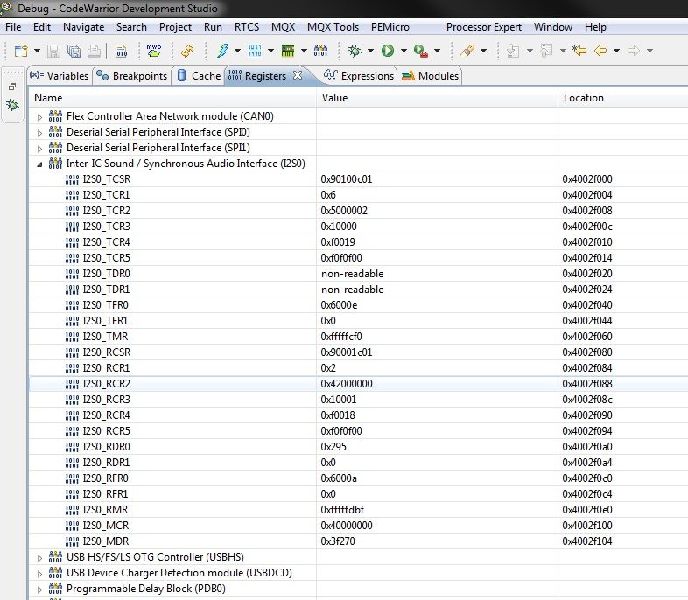
Task: Open the MQX Tools menu
Action: coord(333,27)
